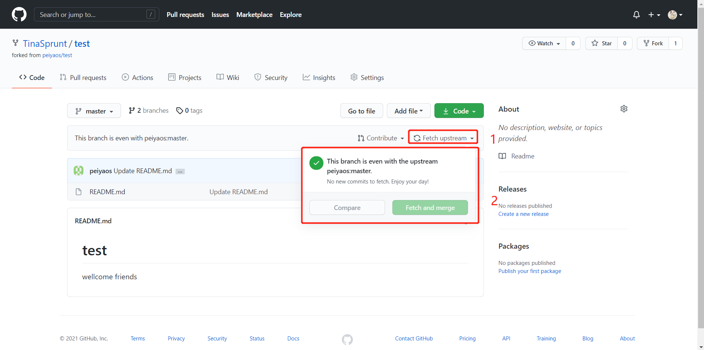
Task: Open Issues in the top navigation
Action: [x=220, y=15]
